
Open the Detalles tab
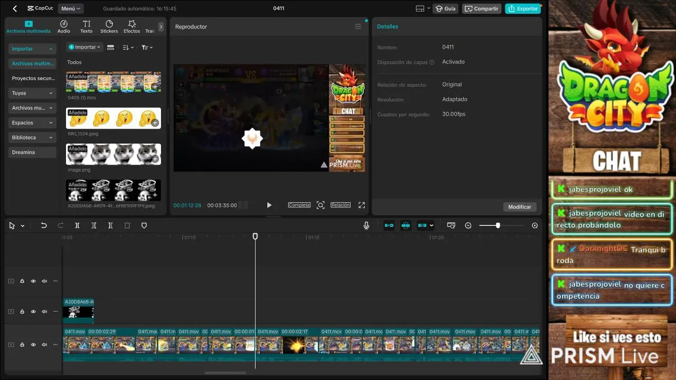coord(388,26)
